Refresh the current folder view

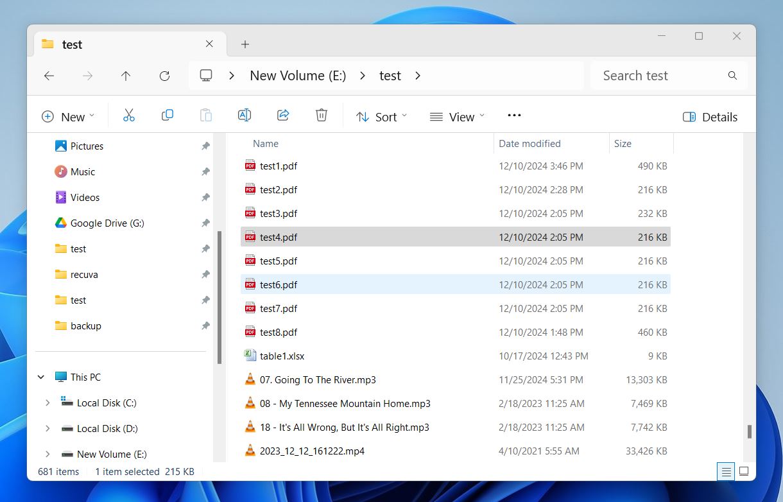coord(164,76)
